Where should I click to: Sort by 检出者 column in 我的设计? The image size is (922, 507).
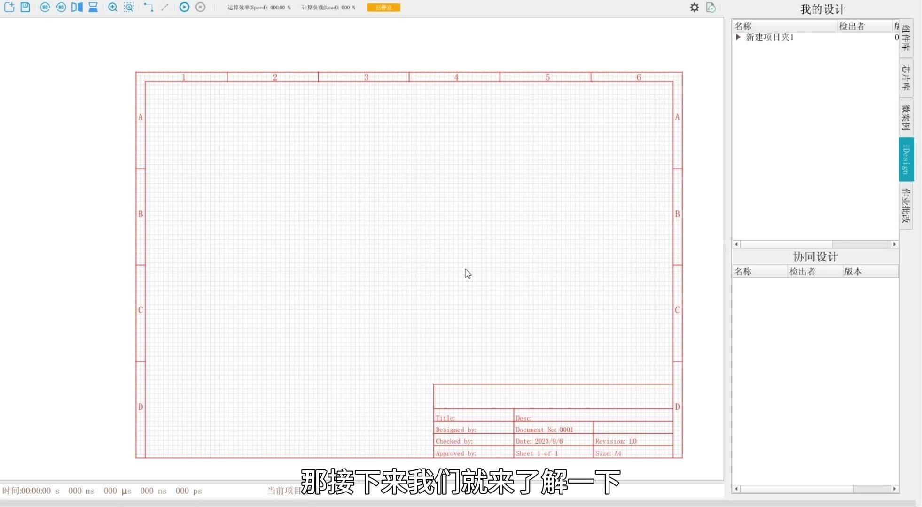coord(852,26)
